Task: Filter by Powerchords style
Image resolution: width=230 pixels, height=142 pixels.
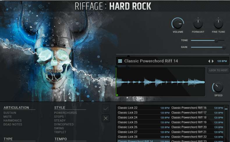Action: coord(66,113)
